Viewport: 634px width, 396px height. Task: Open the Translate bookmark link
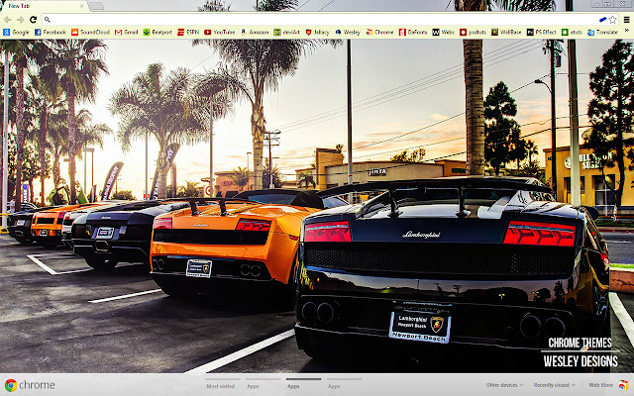[602, 32]
